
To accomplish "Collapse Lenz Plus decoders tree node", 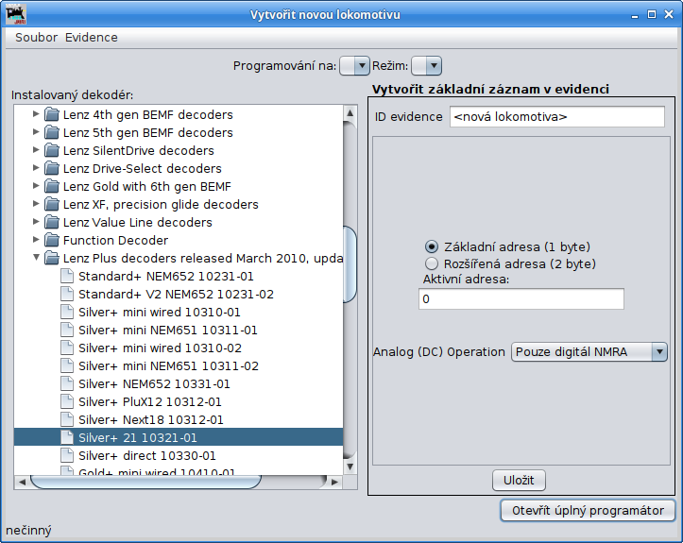I will click(x=36, y=258).
